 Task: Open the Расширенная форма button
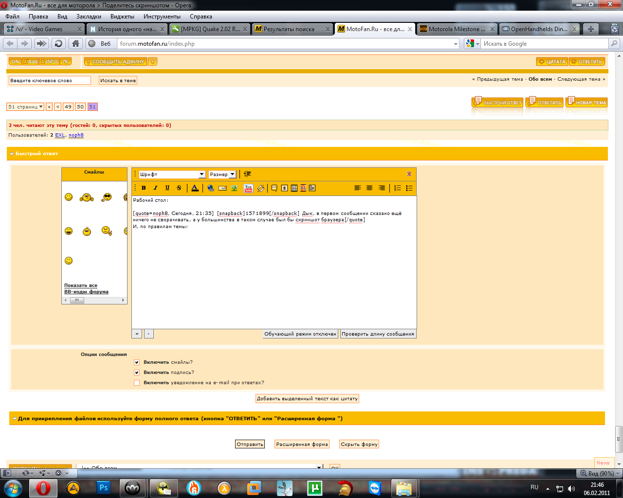pos(302,444)
